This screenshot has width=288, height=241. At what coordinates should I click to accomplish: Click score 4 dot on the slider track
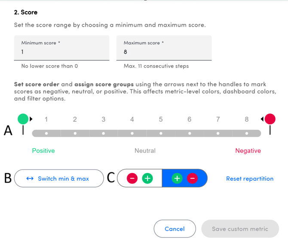coord(132,133)
